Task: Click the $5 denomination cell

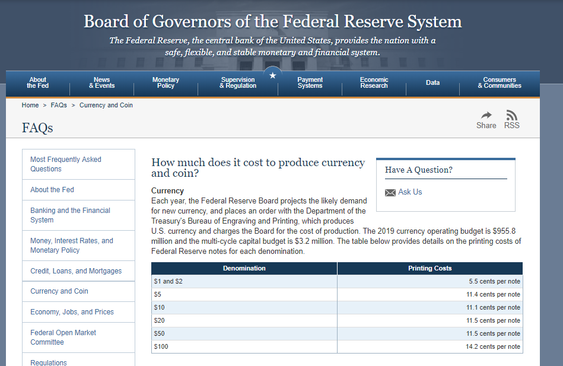Action: click(244, 294)
